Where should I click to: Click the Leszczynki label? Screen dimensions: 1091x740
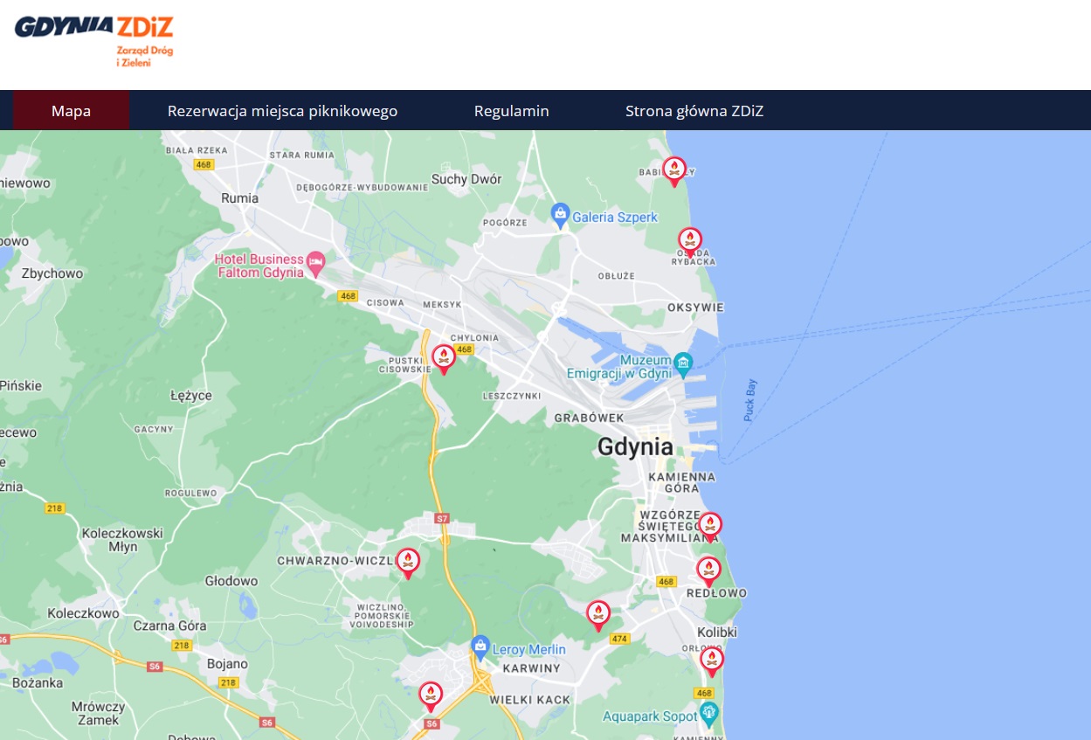click(x=512, y=396)
